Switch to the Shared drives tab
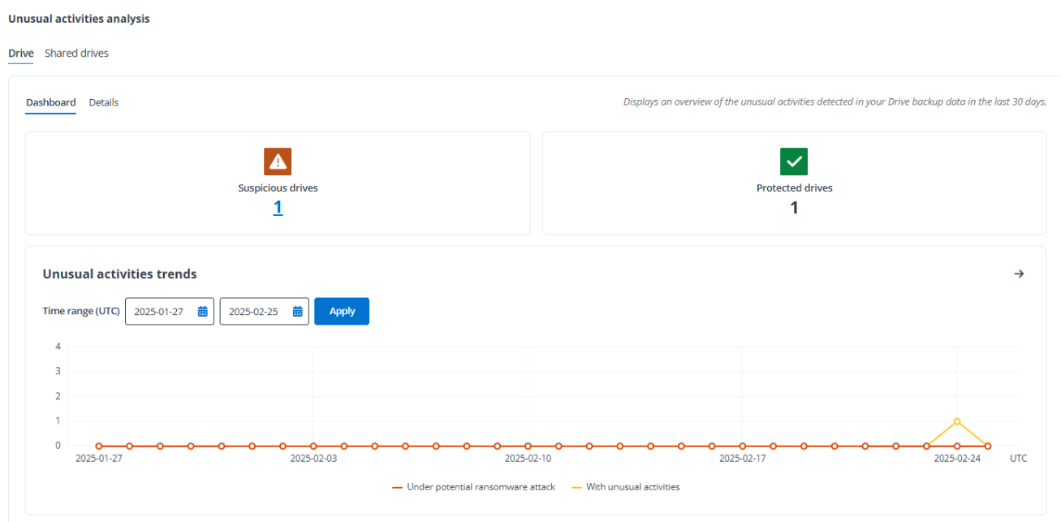The width and height of the screenshot is (1061, 522). (76, 53)
